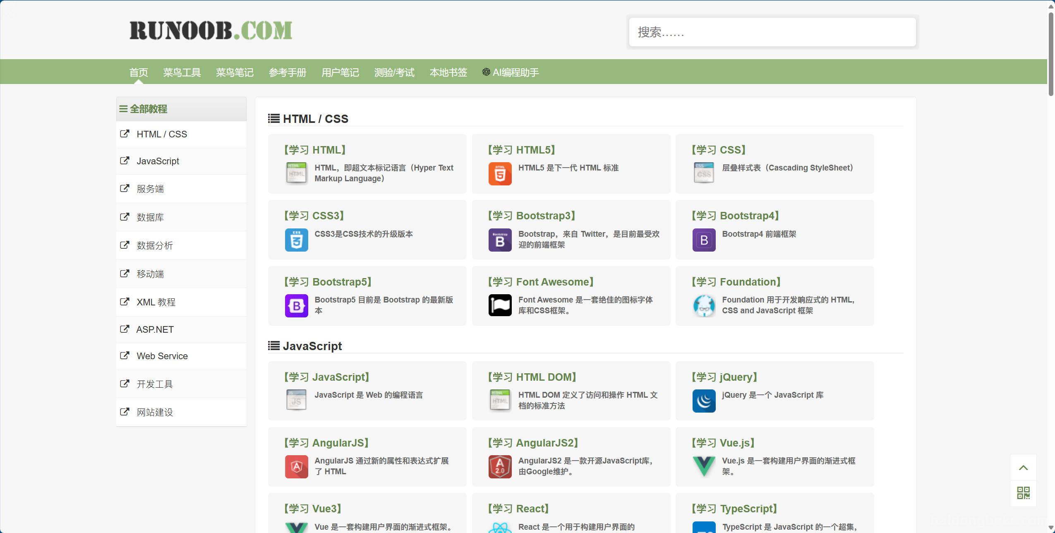This screenshot has height=533, width=1055.
Task: Select XML 教程 in the sidebar
Action: (x=181, y=302)
